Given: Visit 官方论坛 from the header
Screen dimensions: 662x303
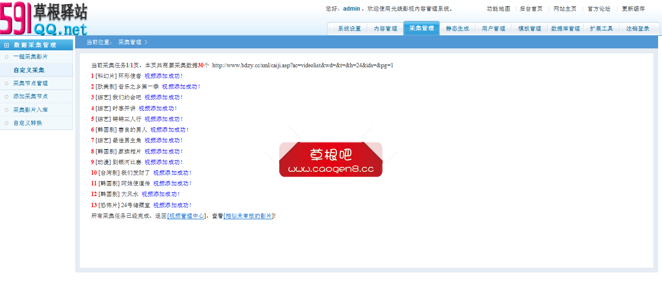Looking at the screenshot, I should pyautogui.click(x=600, y=8).
